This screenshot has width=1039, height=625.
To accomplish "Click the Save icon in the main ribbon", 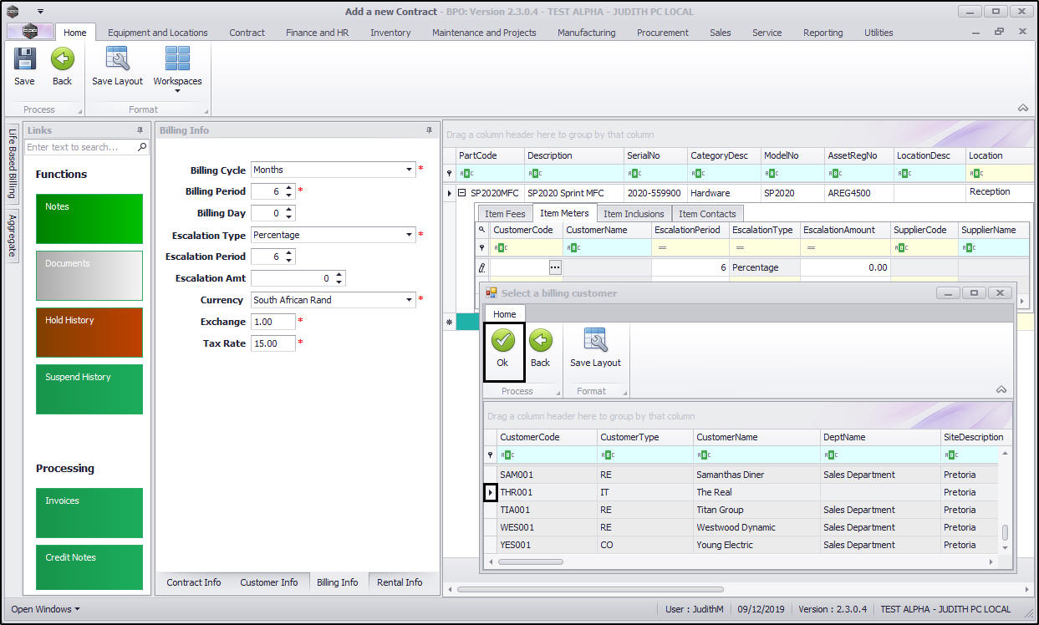I will pos(24,60).
